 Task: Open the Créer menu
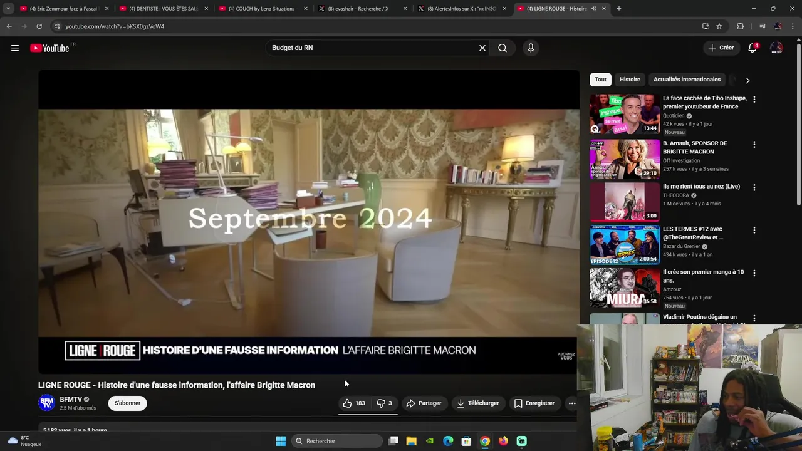click(x=721, y=48)
